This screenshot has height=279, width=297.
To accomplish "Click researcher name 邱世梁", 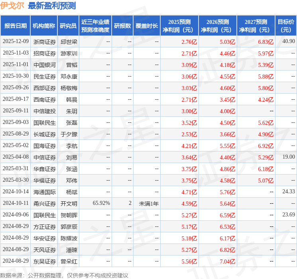I will 69,42.
